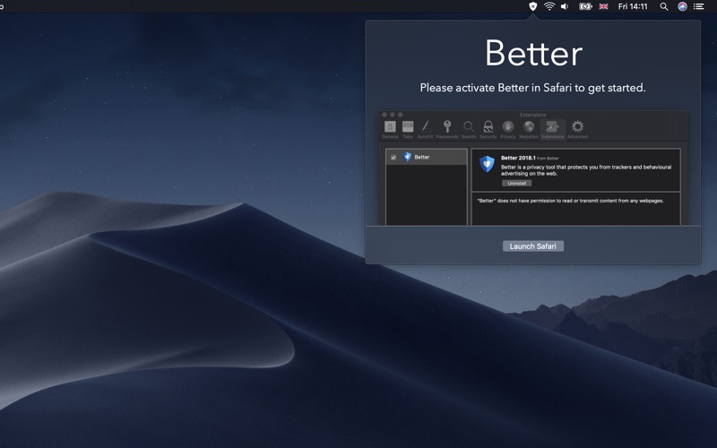Image resolution: width=717 pixels, height=448 pixels.
Task: Open the Wi-Fi status menu
Action: (549, 6)
